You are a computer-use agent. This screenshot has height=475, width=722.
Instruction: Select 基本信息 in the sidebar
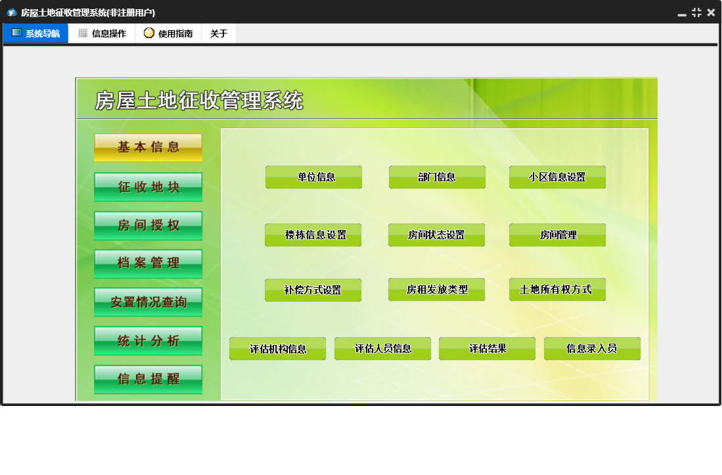coord(148,148)
